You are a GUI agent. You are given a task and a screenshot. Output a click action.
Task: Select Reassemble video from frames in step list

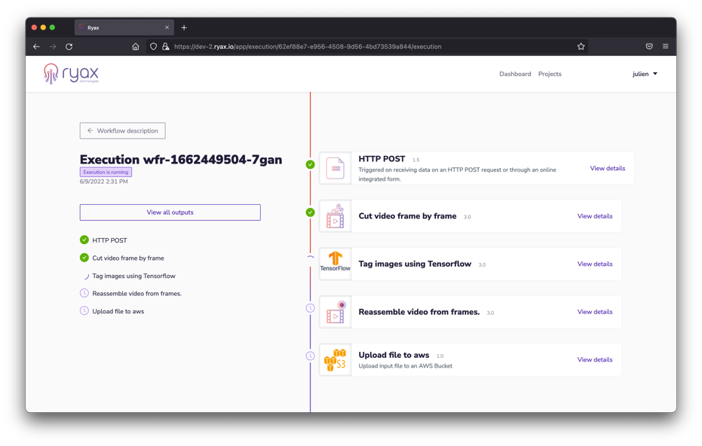[136, 294]
